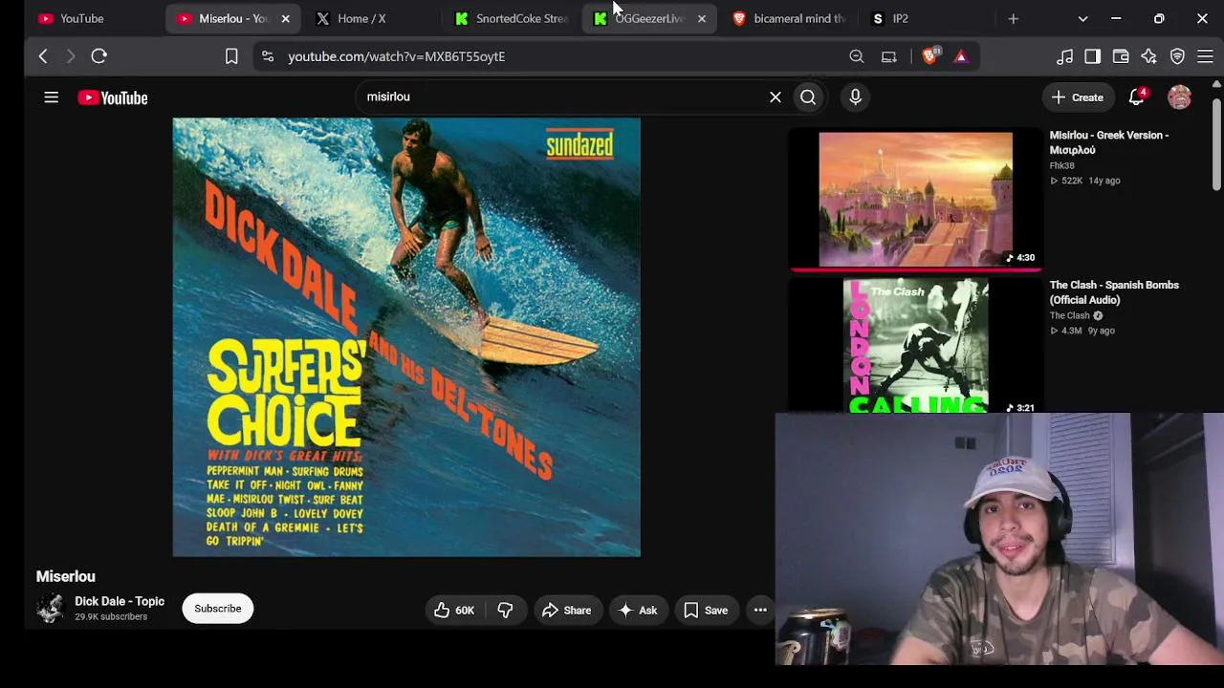Expand the tab search dropdown arrow
The image size is (1224, 688).
(1082, 18)
